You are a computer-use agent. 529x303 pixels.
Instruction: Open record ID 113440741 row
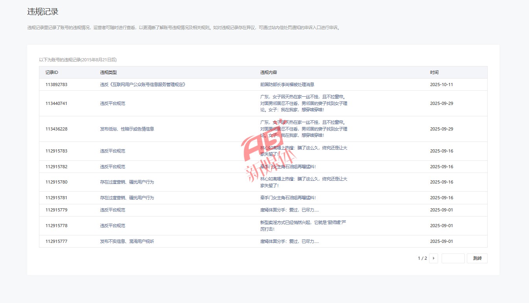click(x=56, y=103)
